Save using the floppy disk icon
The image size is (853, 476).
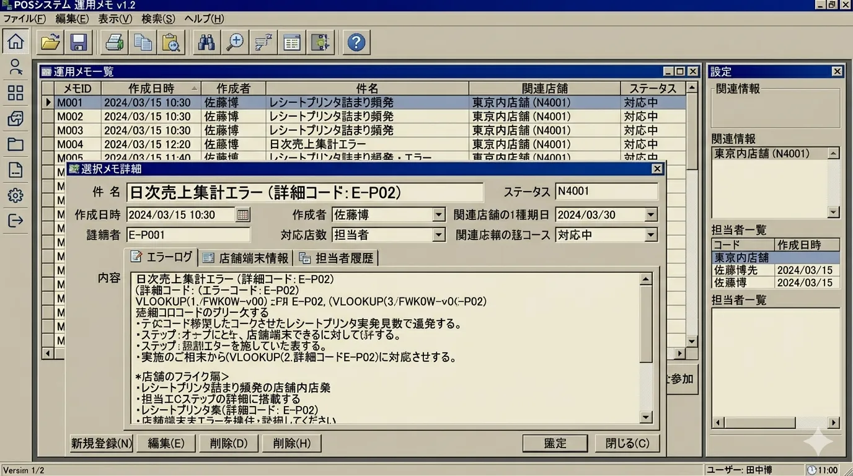79,42
